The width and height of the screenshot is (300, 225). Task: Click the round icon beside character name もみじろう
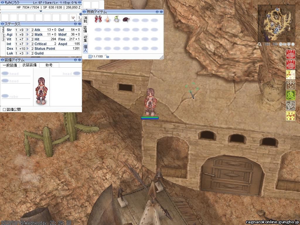pyautogui.click(x=2, y=2)
